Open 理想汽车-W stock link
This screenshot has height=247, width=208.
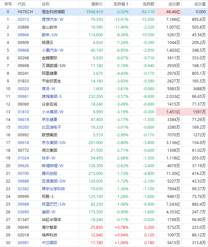coord(52,20)
